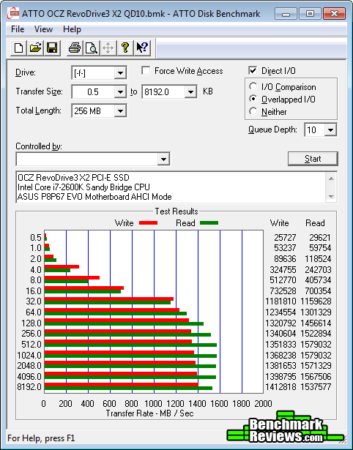Image resolution: width=353 pixels, height=450 pixels.
Task: Click the write value 1412818
Action: pyautogui.click(x=280, y=387)
